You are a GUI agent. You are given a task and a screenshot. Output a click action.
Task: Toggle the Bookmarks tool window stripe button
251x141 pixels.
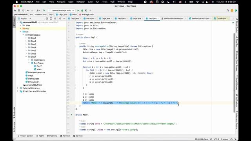tap(14, 113)
